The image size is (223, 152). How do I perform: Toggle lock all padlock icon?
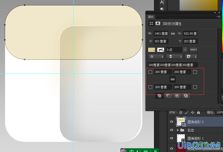198,113
